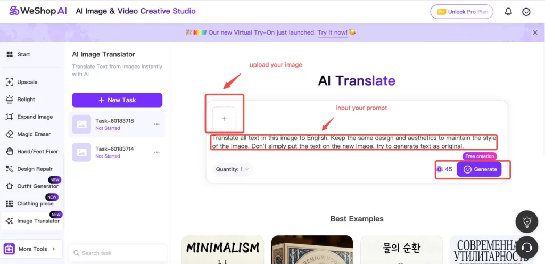Open the Quantity: 1 dropdown
This screenshot has width=545, height=264.
pyautogui.click(x=233, y=169)
